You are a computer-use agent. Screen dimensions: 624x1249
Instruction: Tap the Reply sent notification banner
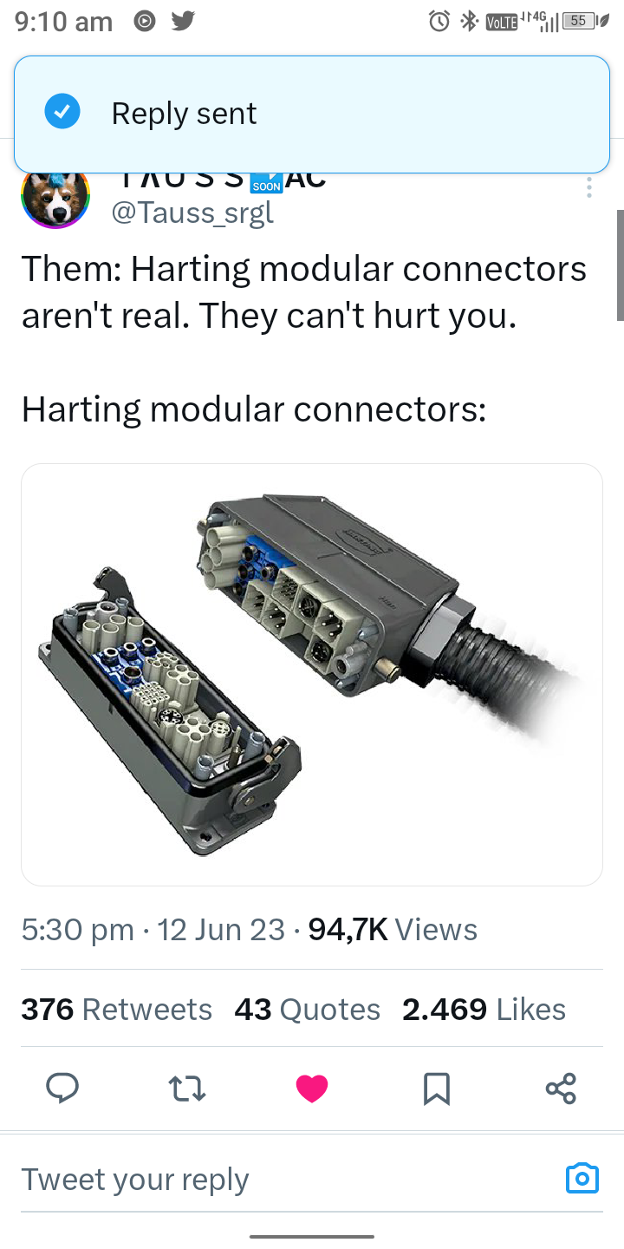click(312, 114)
